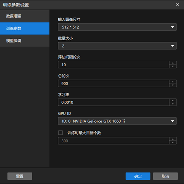Click the disabled field showing 300
Screen dimensions: 184x184
coord(114,141)
